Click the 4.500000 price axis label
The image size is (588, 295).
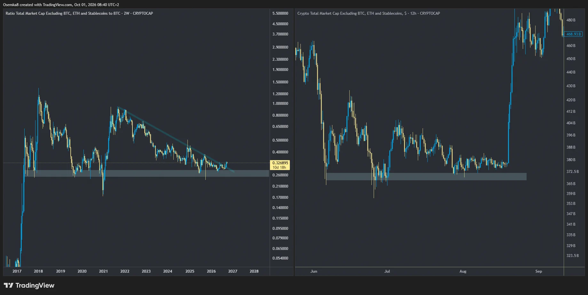point(280,24)
